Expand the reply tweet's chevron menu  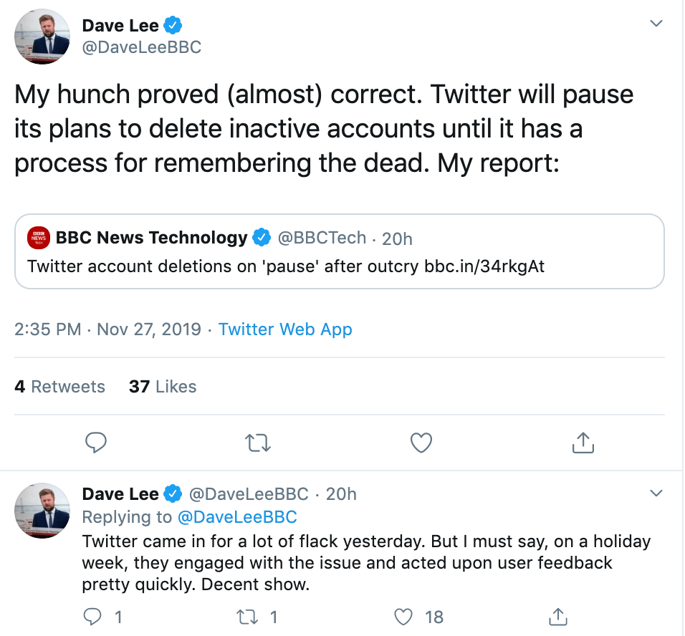click(x=656, y=493)
